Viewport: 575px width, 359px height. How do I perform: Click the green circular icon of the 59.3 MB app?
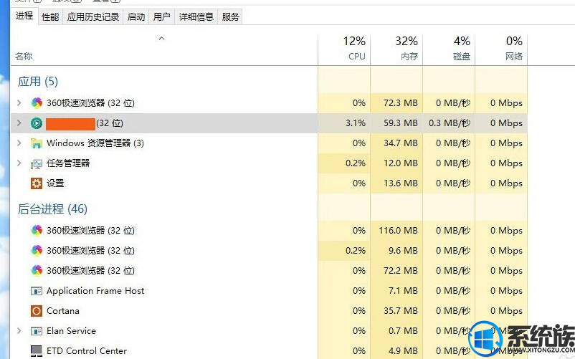(37, 123)
